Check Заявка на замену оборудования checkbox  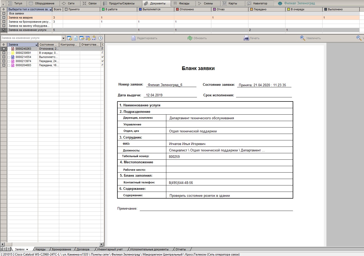coord(4,26)
